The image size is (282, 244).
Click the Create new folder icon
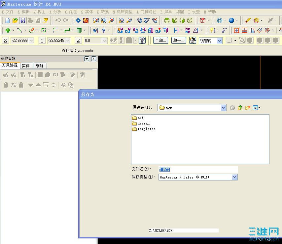coord(248,108)
